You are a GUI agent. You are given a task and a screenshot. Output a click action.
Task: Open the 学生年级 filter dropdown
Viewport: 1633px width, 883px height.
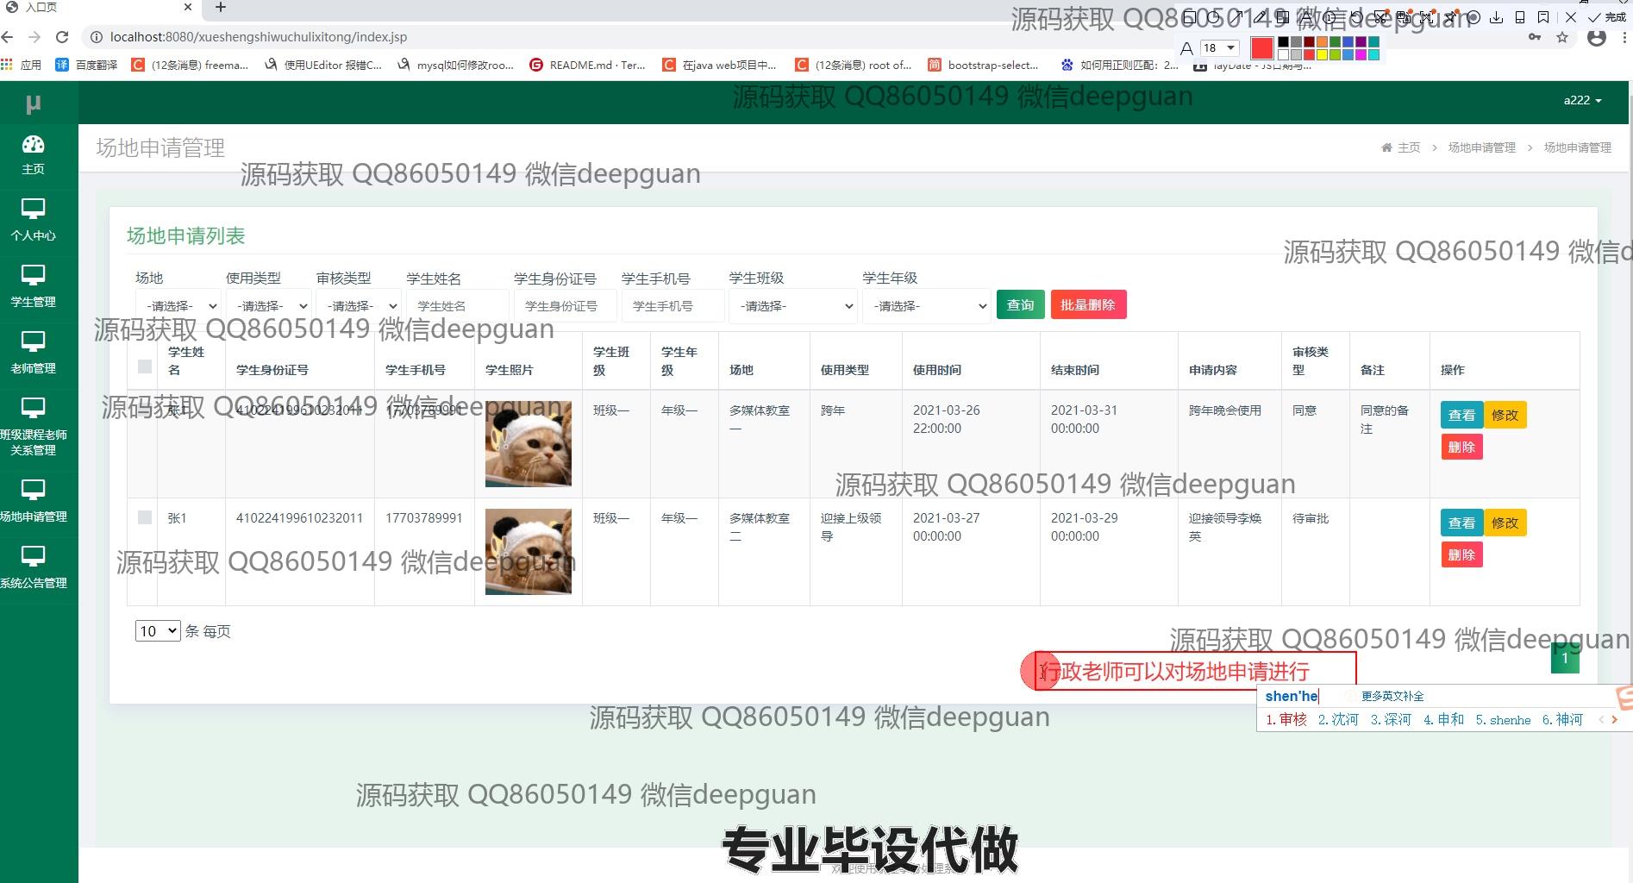926,306
